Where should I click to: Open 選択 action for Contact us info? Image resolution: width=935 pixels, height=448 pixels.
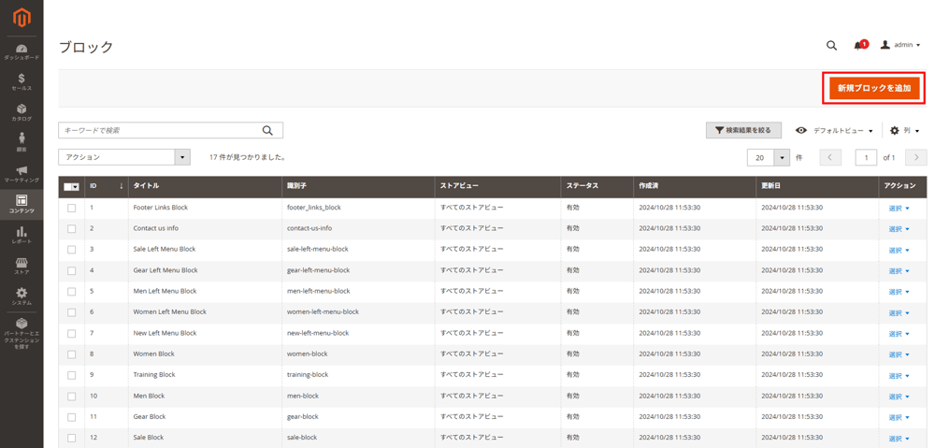pyautogui.click(x=899, y=229)
